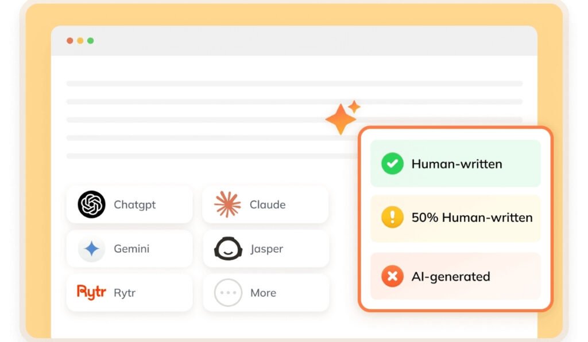
Task: Click the Claude orange starburst icon
Action: coord(227,205)
